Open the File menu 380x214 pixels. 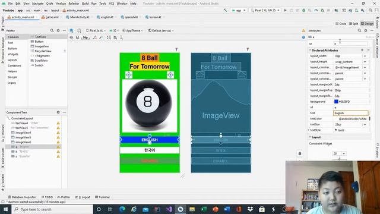(10, 4)
